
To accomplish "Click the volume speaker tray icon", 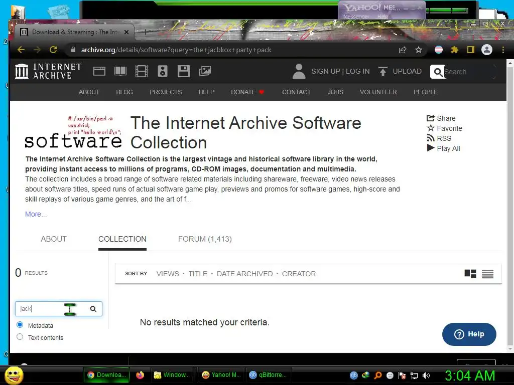I will pyautogui.click(x=426, y=375).
